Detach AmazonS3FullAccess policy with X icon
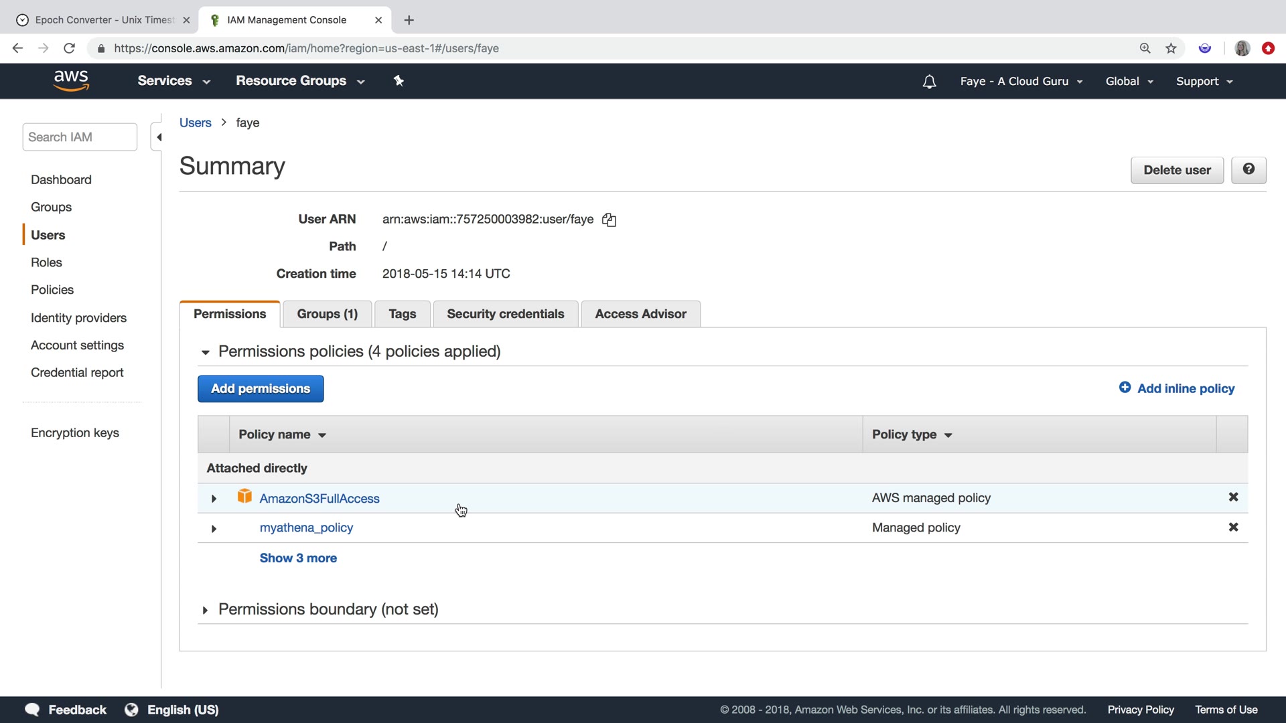1286x723 pixels. click(x=1233, y=497)
